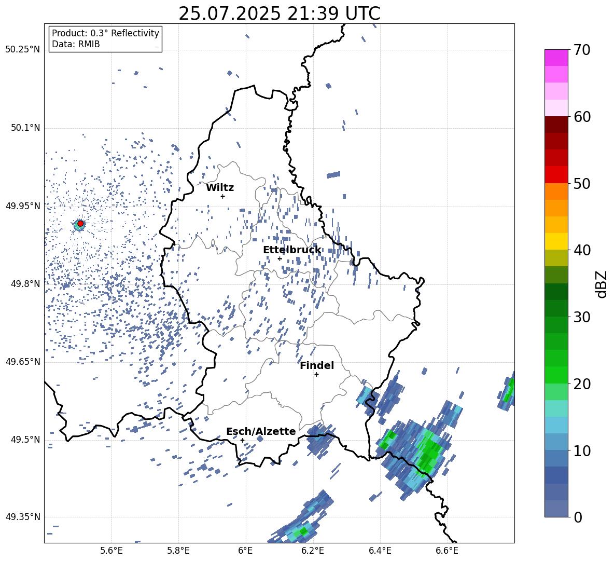This screenshot has height=561, width=614.
Task: Click the 6.6°E longitude label
Action: 447,551
